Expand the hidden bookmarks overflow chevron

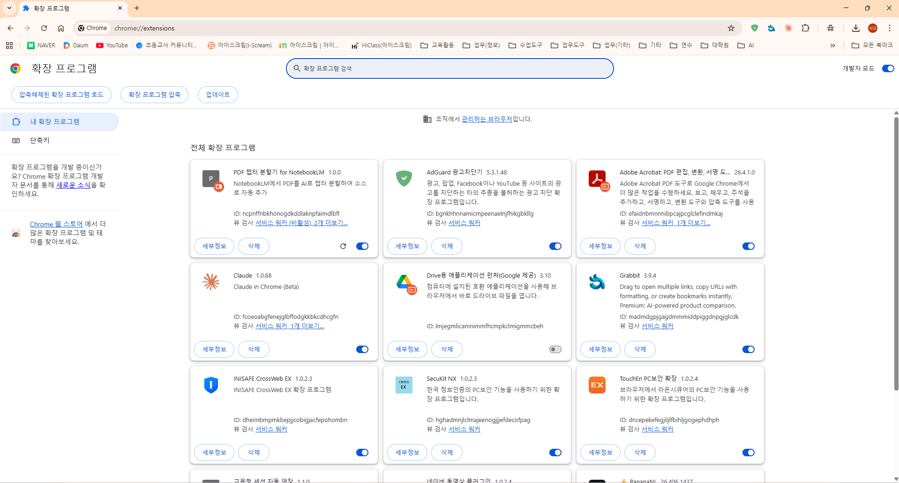[x=833, y=45]
